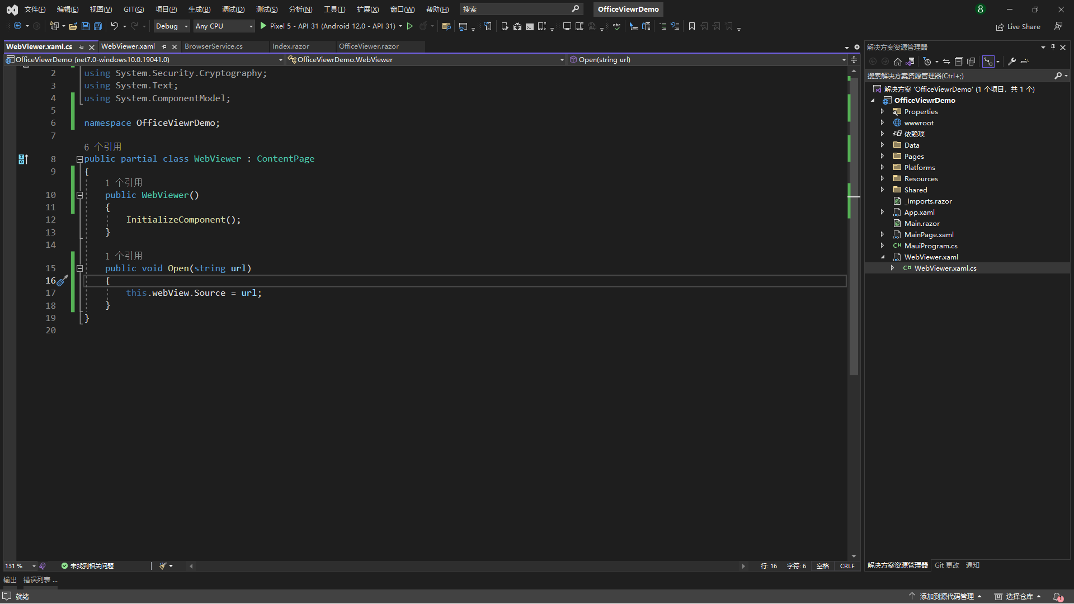The image size is (1074, 604).
Task: Click Show All Files icon
Action: point(971,62)
